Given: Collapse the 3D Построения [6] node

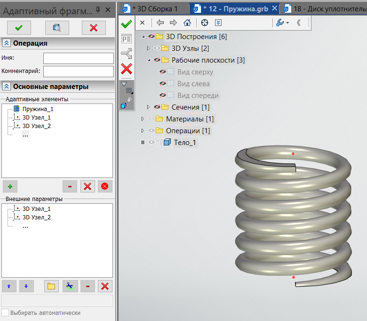Looking at the screenshot, I should (143, 37).
